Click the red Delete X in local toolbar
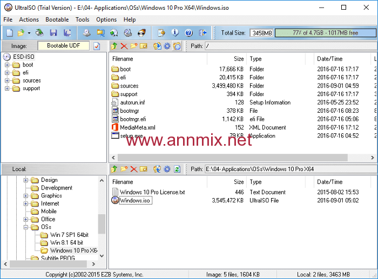The image size is (378, 279). tap(134, 169)
